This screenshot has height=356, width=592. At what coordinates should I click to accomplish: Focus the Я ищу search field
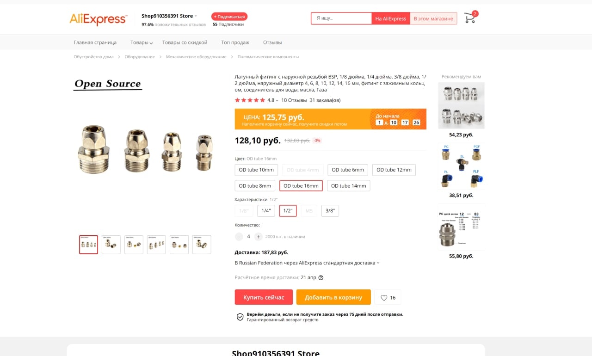341,18
